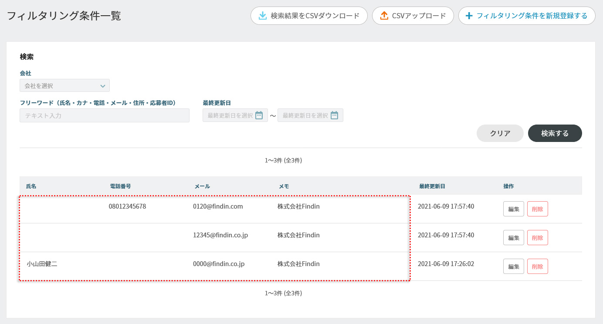Click the 最終更新日 column header
Screen dimensions: 603x324
(x=432, y=186)
